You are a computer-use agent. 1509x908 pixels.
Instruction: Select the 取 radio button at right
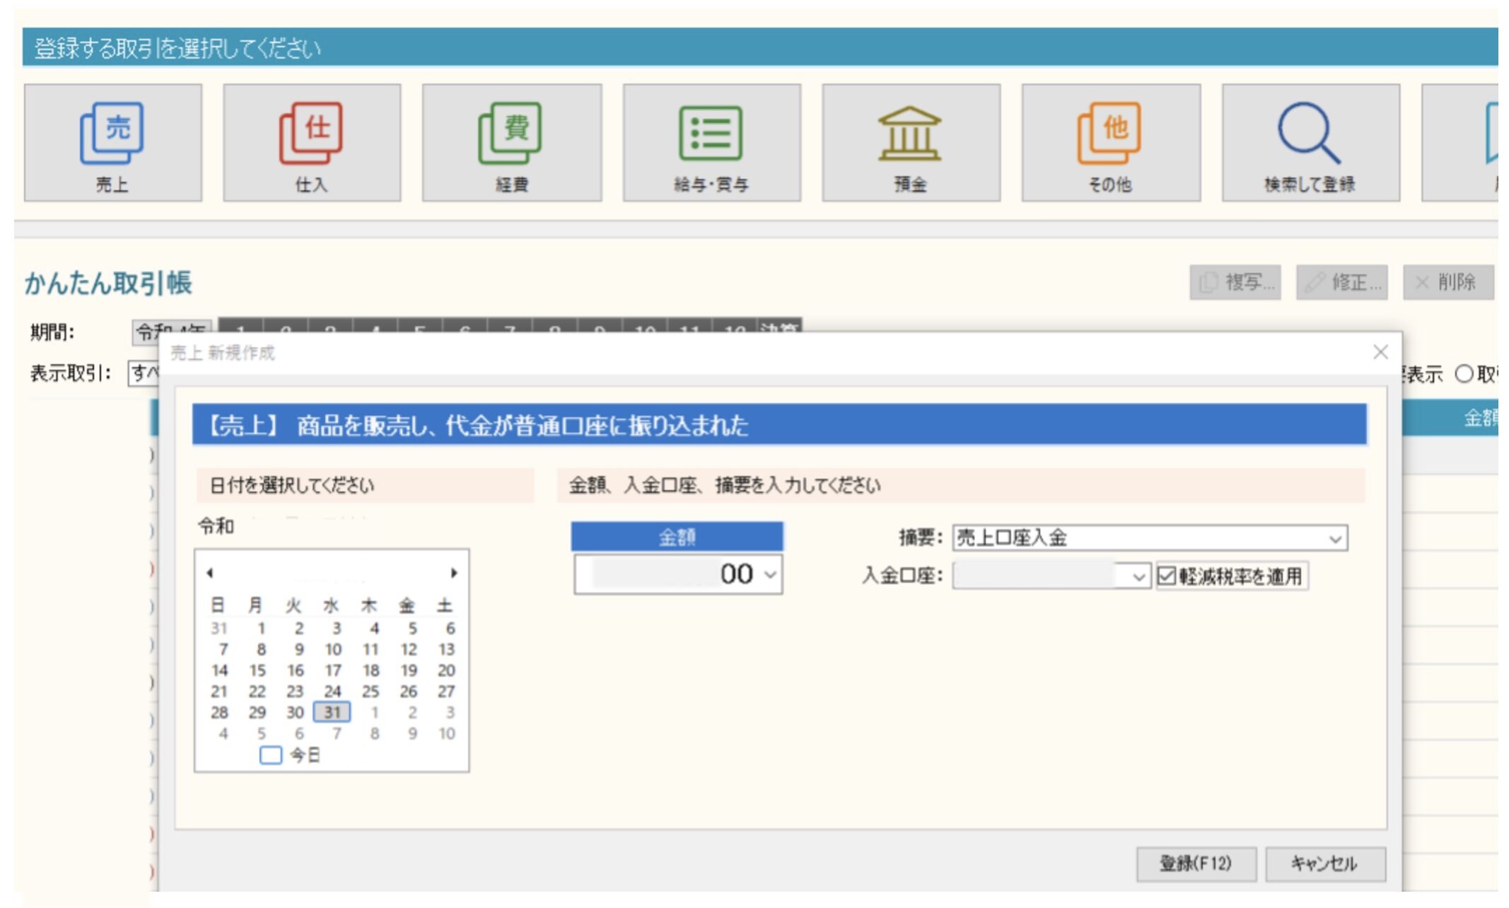click(x=1464, y=373)
